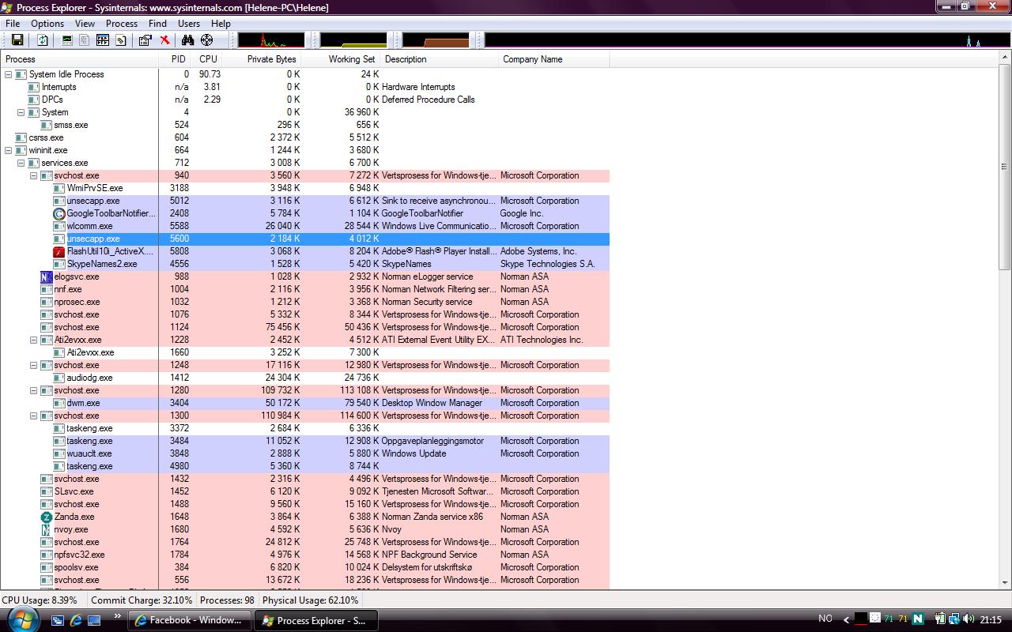Select the spoolsv.exe process row
The width and height of the screenshot is (1012, 632).
(305, 567)
